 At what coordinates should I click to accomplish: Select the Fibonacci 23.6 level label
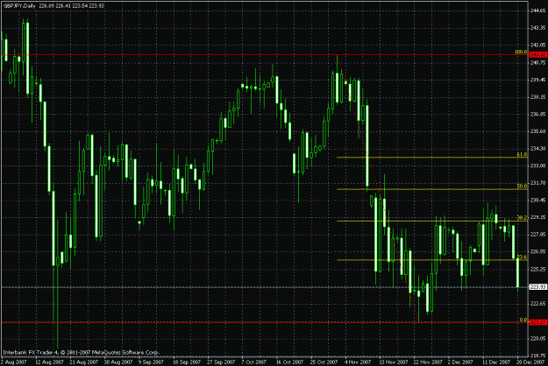point(522,257)
